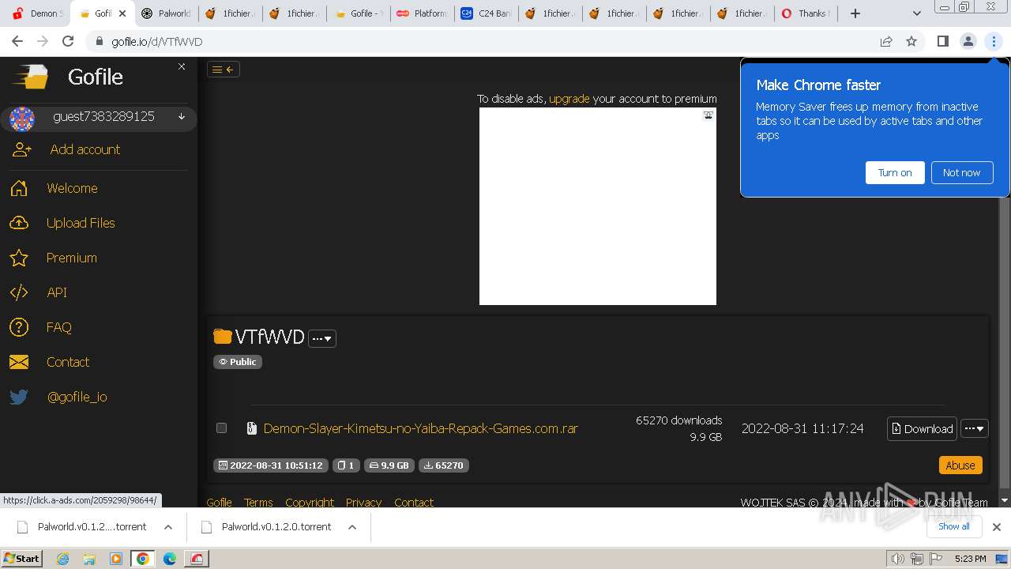The image size is (1011, 569).
Task: Tick checkbox for Demon-Slayer rar file
Action: click(x=221, y=428)
